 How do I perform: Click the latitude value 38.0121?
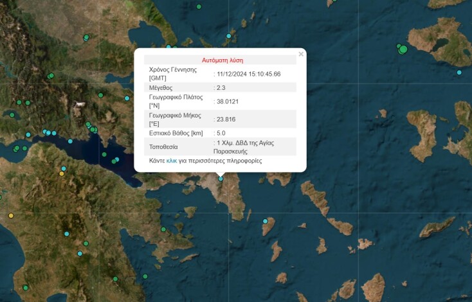coord(226,102)
